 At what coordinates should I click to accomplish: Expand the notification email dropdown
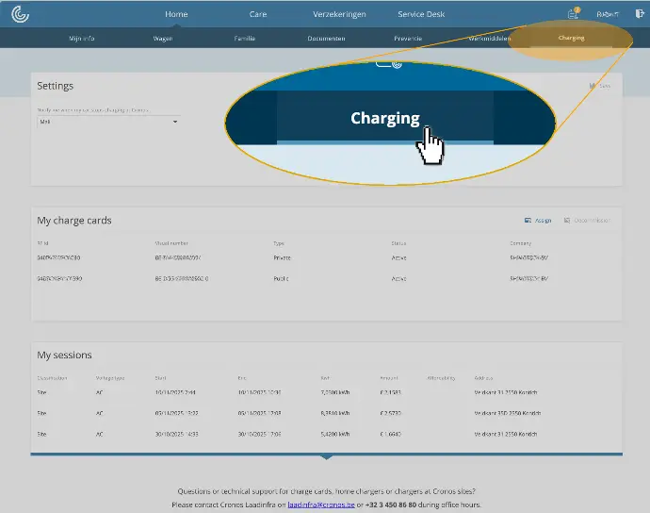coord(175,122)
